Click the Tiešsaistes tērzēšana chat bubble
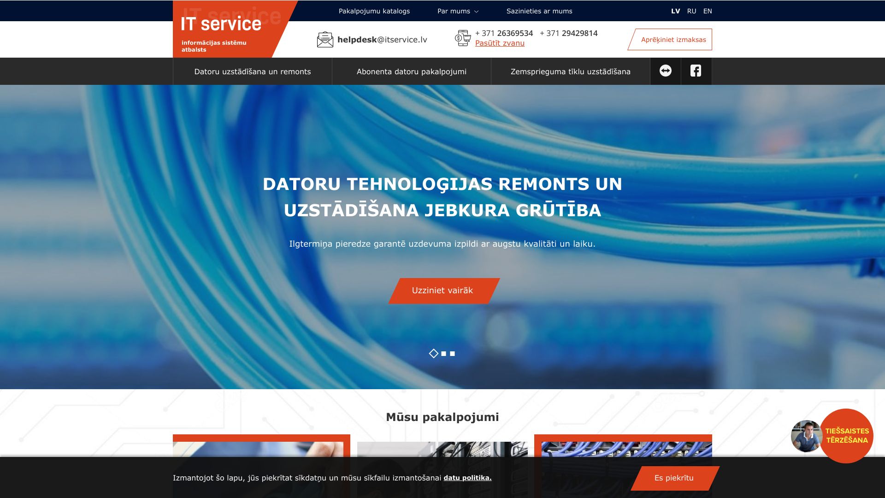 pyautogui.click(x=847, y=436)
